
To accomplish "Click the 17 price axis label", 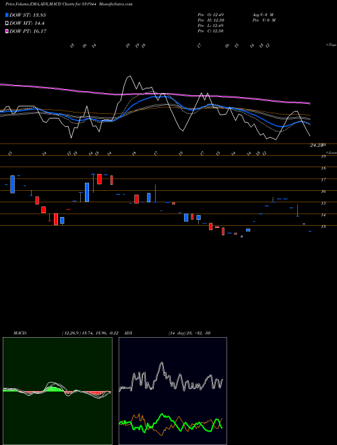I will [x=324, y=180].
